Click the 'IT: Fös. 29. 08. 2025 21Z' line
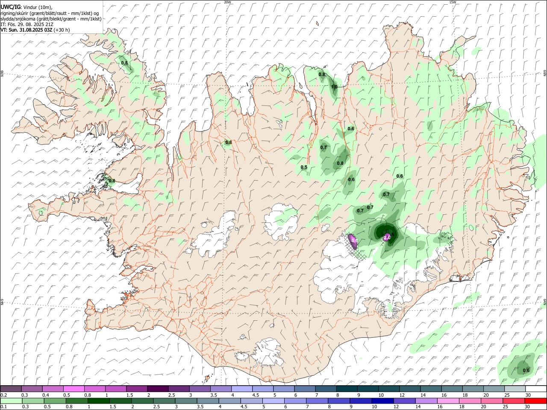547x410 pixels. tap(26, 24)
